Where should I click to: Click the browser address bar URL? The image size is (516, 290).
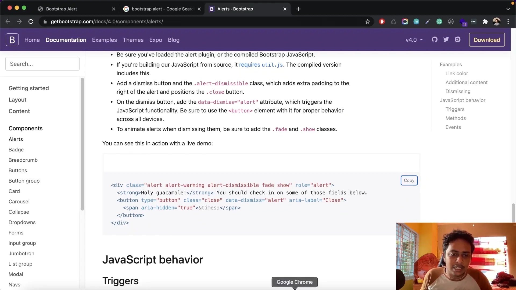pos(107,21)
